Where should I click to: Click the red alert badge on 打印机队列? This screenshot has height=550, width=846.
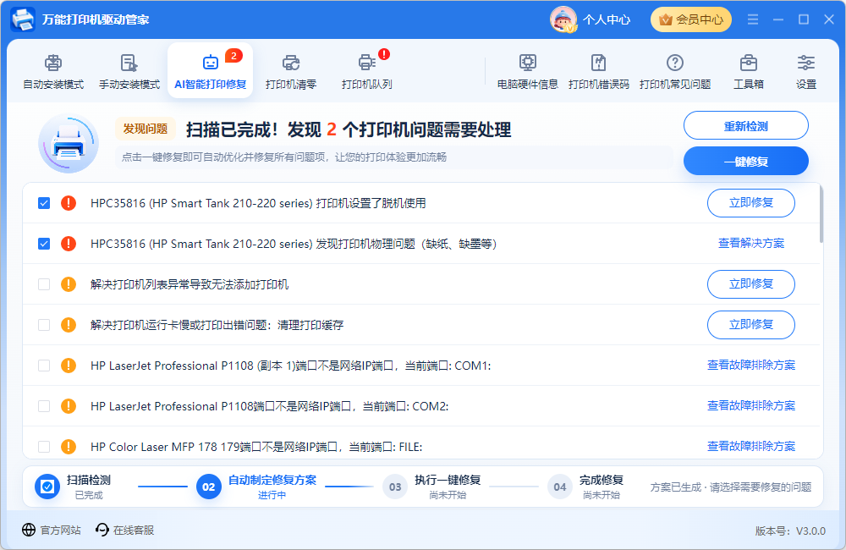[383, 54]
